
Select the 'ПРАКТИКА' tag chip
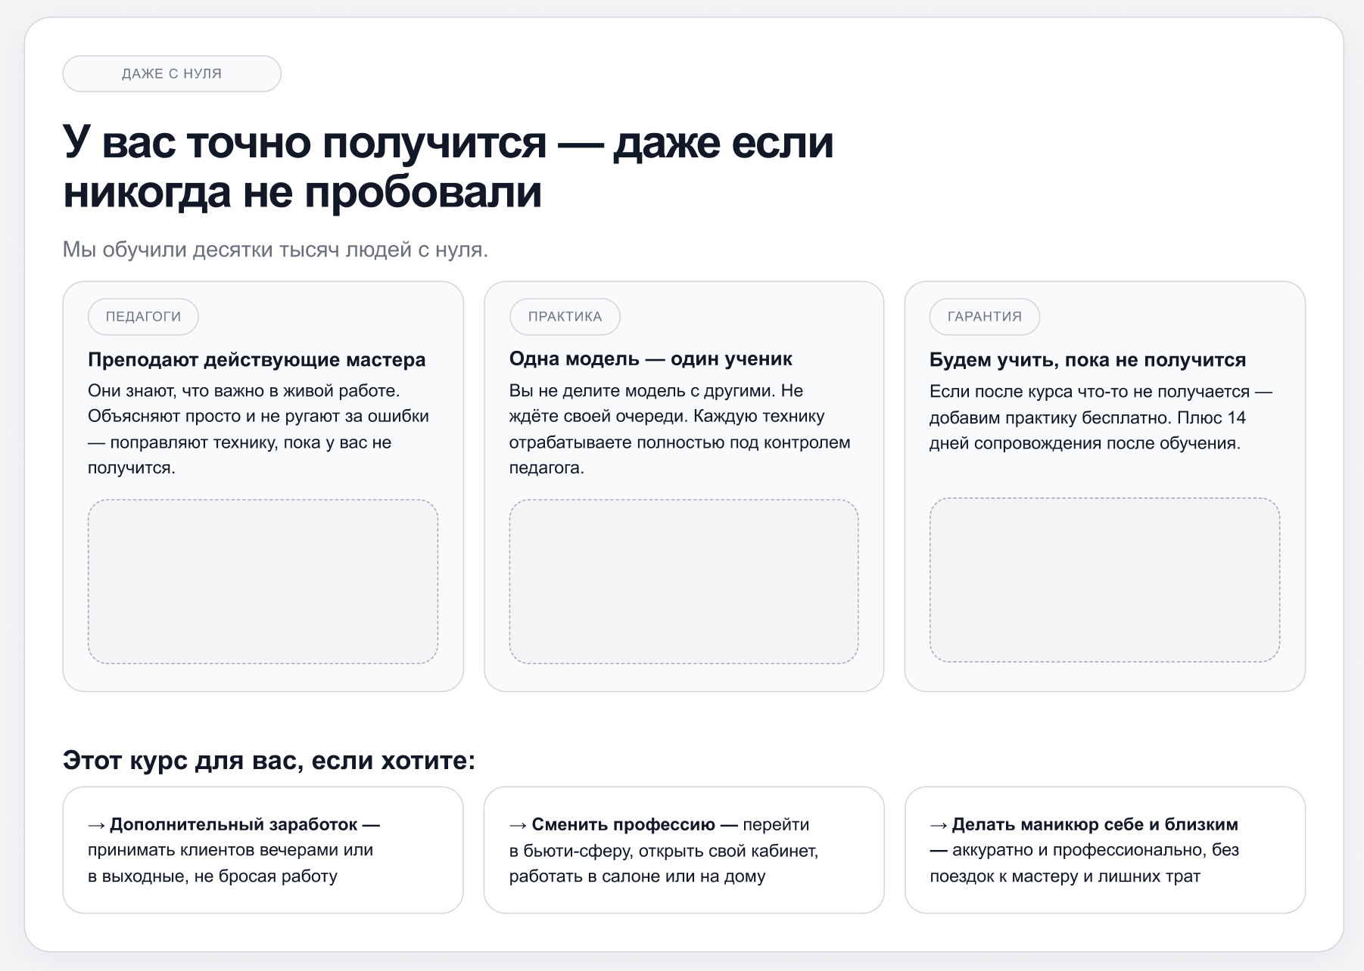(x=565, y=316)
